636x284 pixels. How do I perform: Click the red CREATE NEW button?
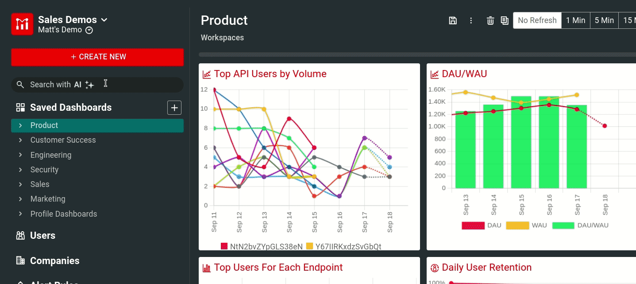coord(97,57)
